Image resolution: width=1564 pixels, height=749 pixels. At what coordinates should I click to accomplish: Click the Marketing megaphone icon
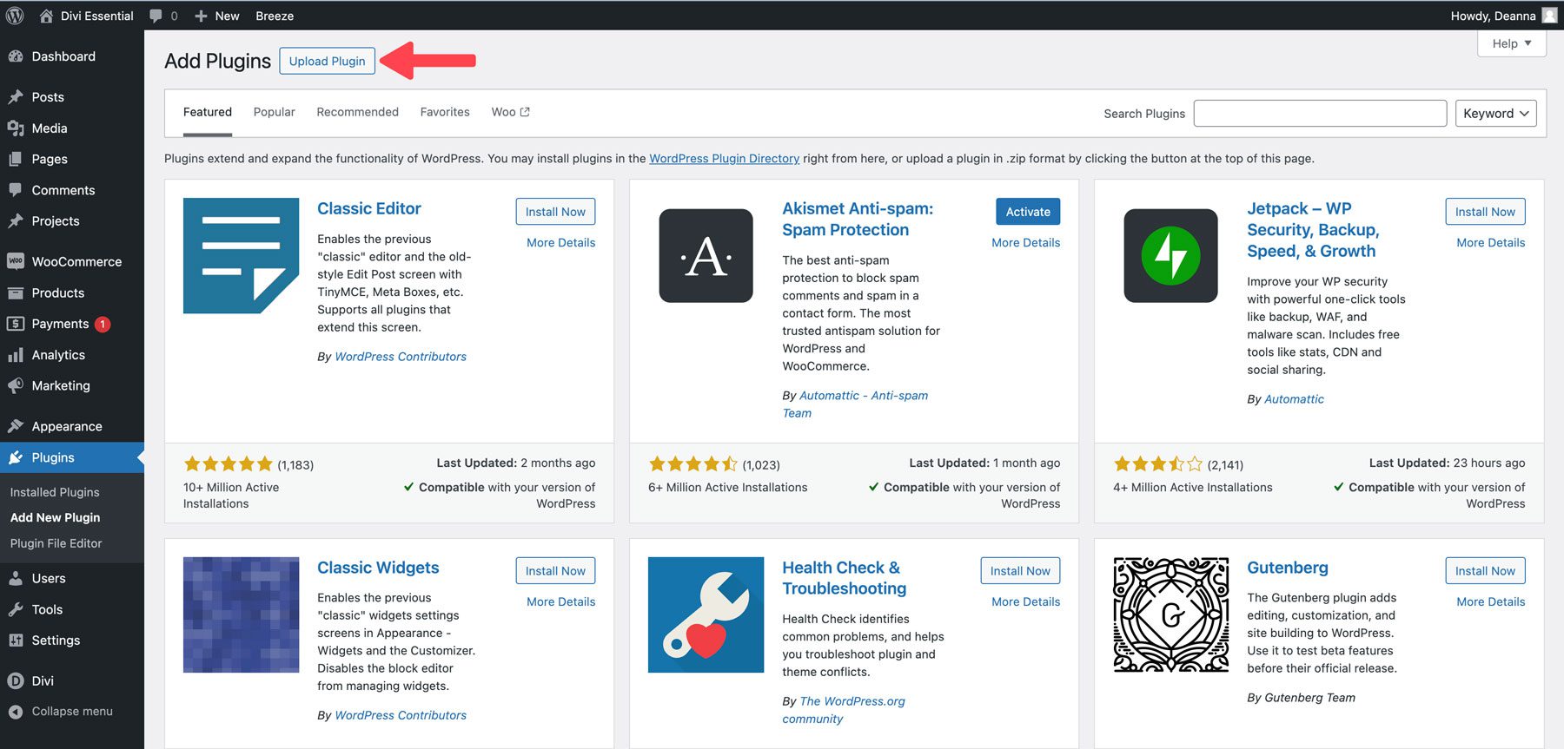point(16,385)
